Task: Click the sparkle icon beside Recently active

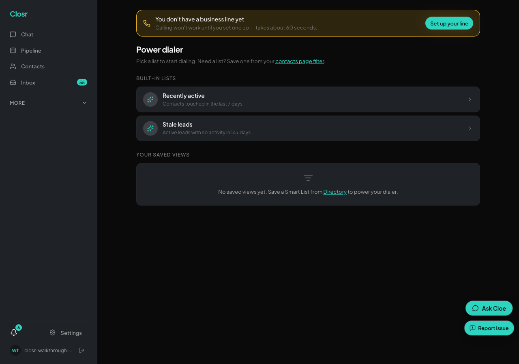Action: [x=150, y=99]
